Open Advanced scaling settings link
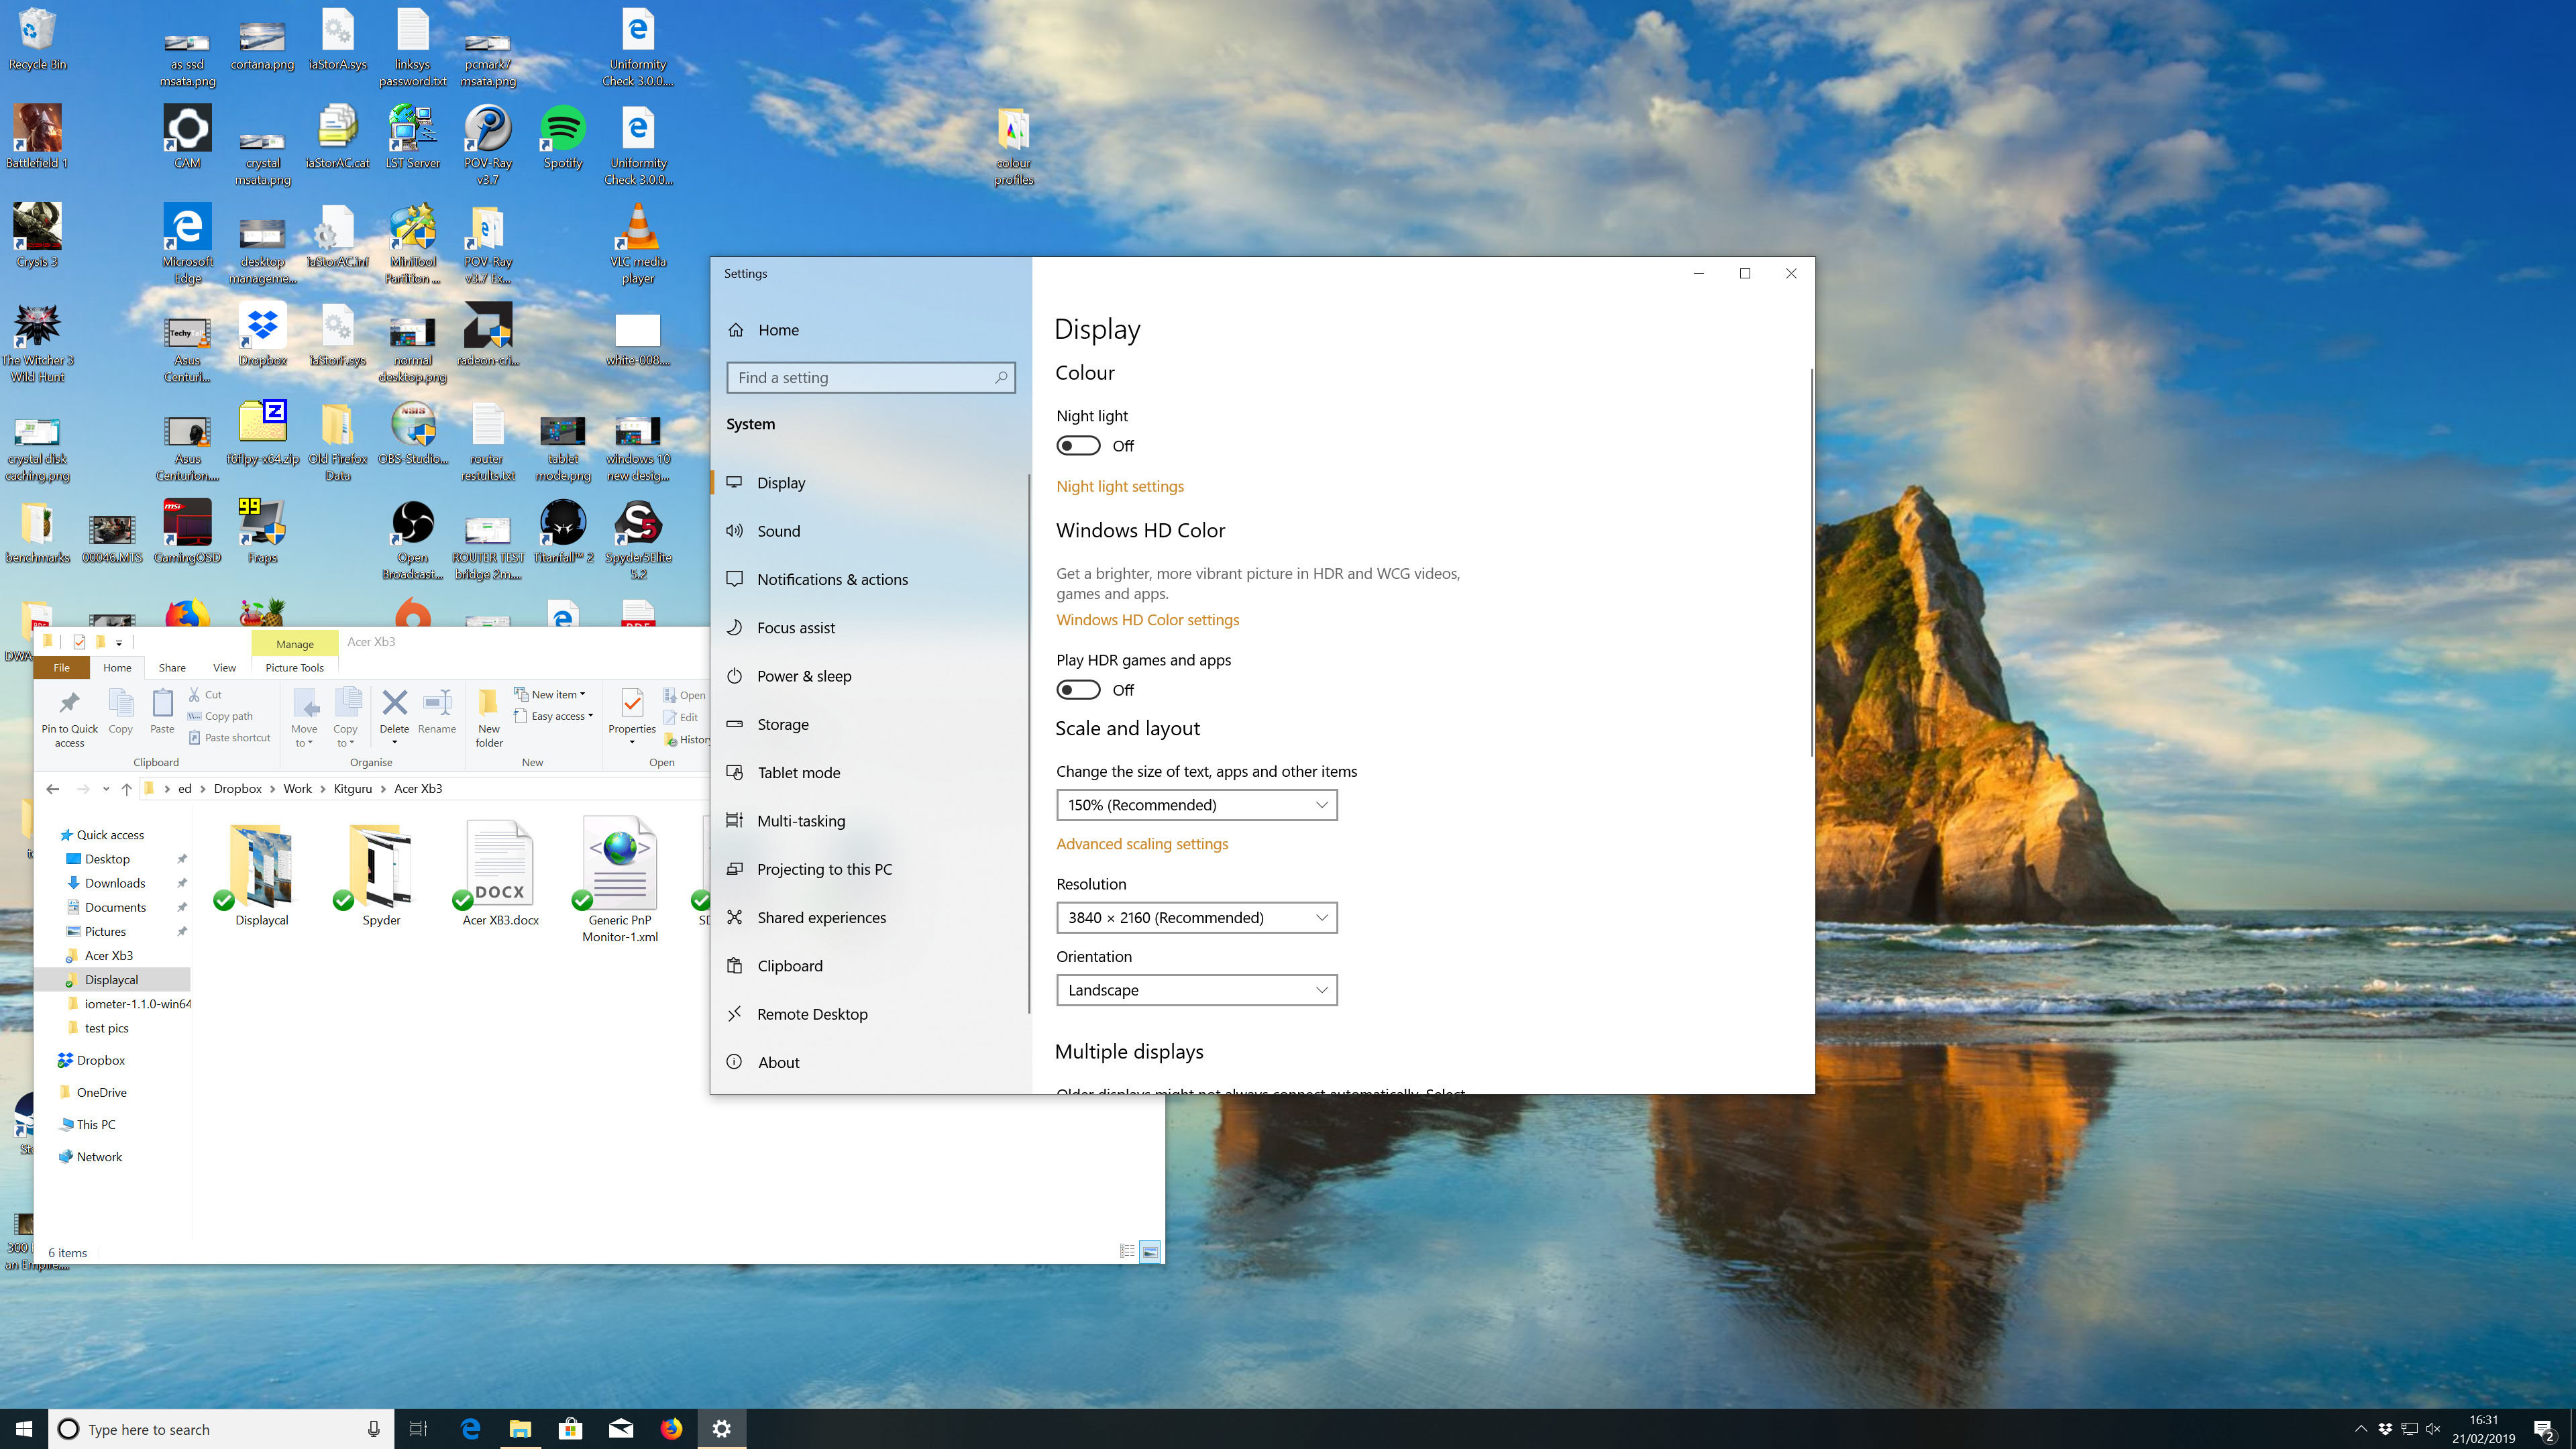The image size is (2576, 1449). pos(1141,844)
